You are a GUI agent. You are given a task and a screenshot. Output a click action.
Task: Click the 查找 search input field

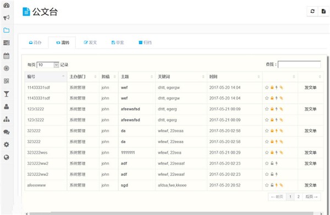coord(299,64)
